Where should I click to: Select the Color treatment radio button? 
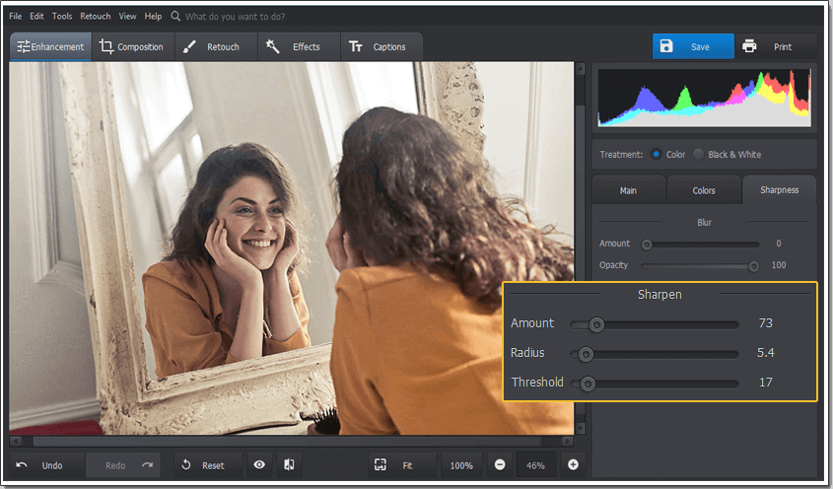657,155
